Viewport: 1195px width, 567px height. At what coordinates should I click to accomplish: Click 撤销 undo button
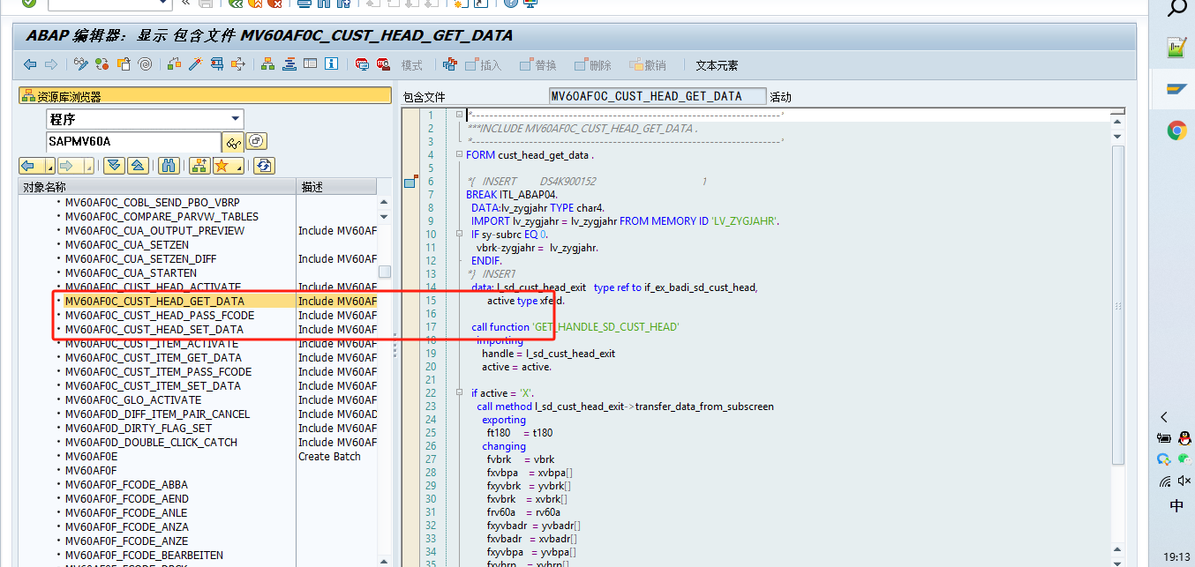647,65
